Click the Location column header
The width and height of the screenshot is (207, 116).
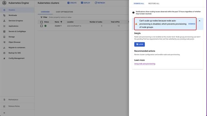coord(70,22)
